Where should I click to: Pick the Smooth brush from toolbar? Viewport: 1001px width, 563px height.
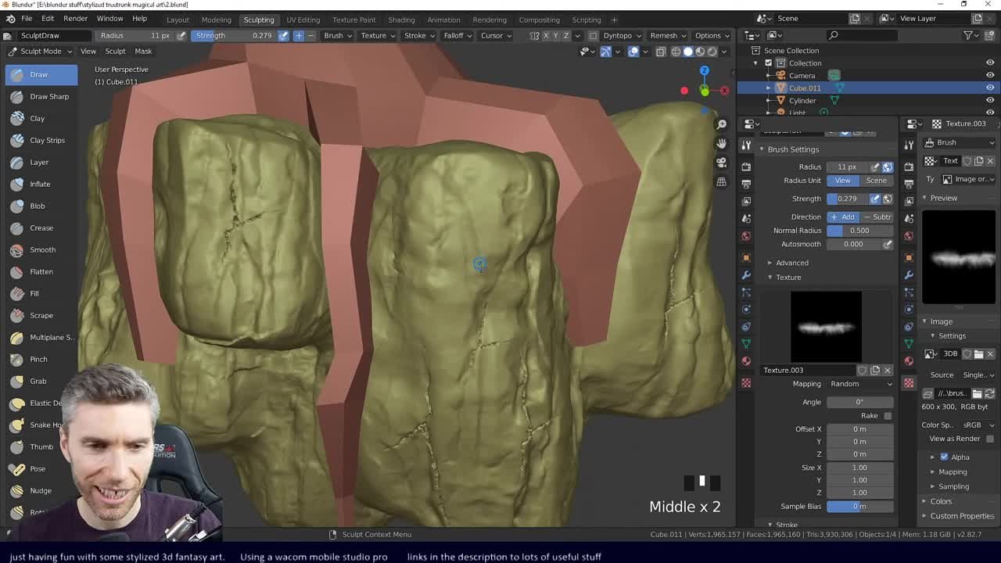pos(41,249)
